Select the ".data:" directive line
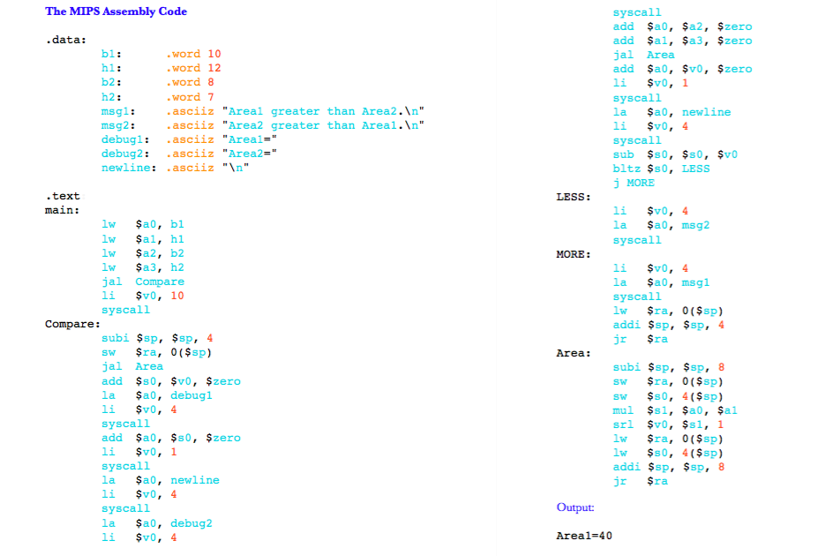 [65, 40]
